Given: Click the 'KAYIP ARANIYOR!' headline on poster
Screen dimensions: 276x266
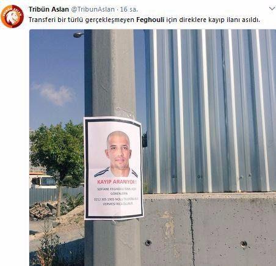Looking at the screenshot, I should click(117, 182).
